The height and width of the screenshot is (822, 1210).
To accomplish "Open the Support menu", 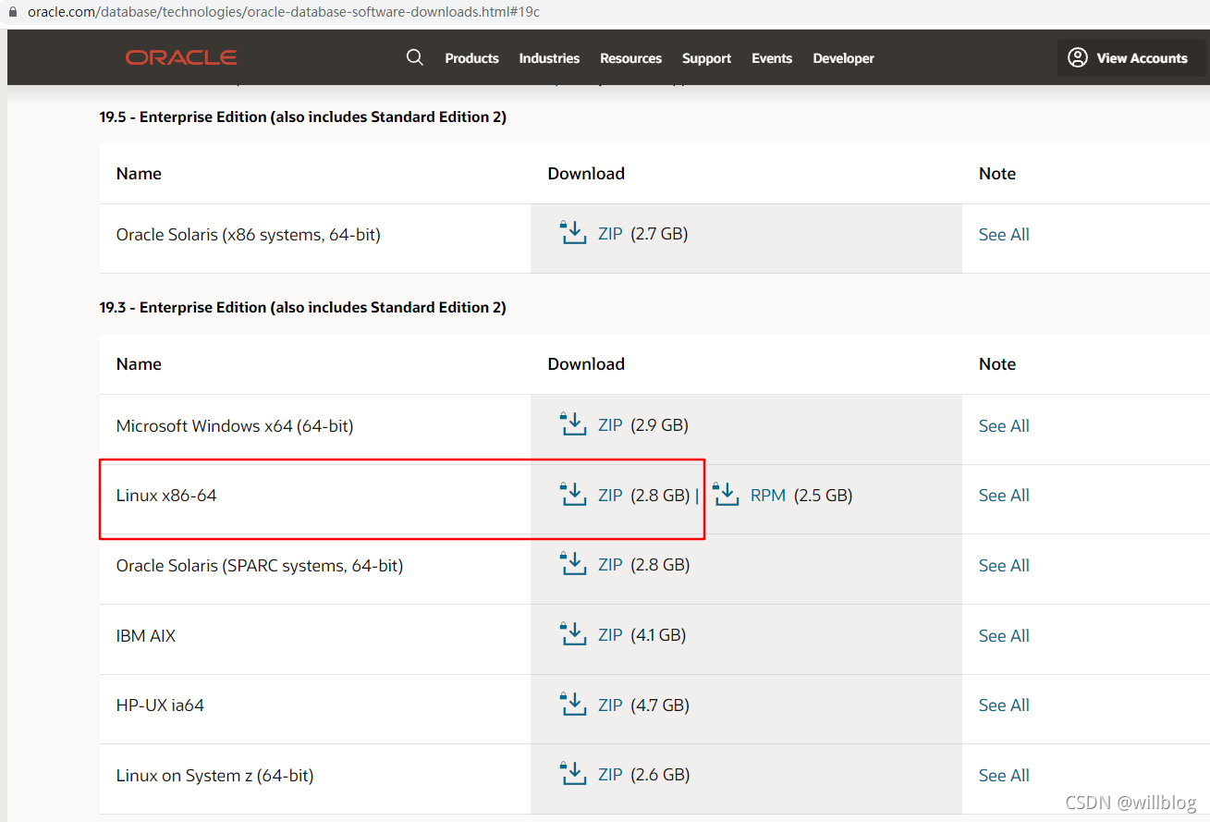I will tap(706, 58).
